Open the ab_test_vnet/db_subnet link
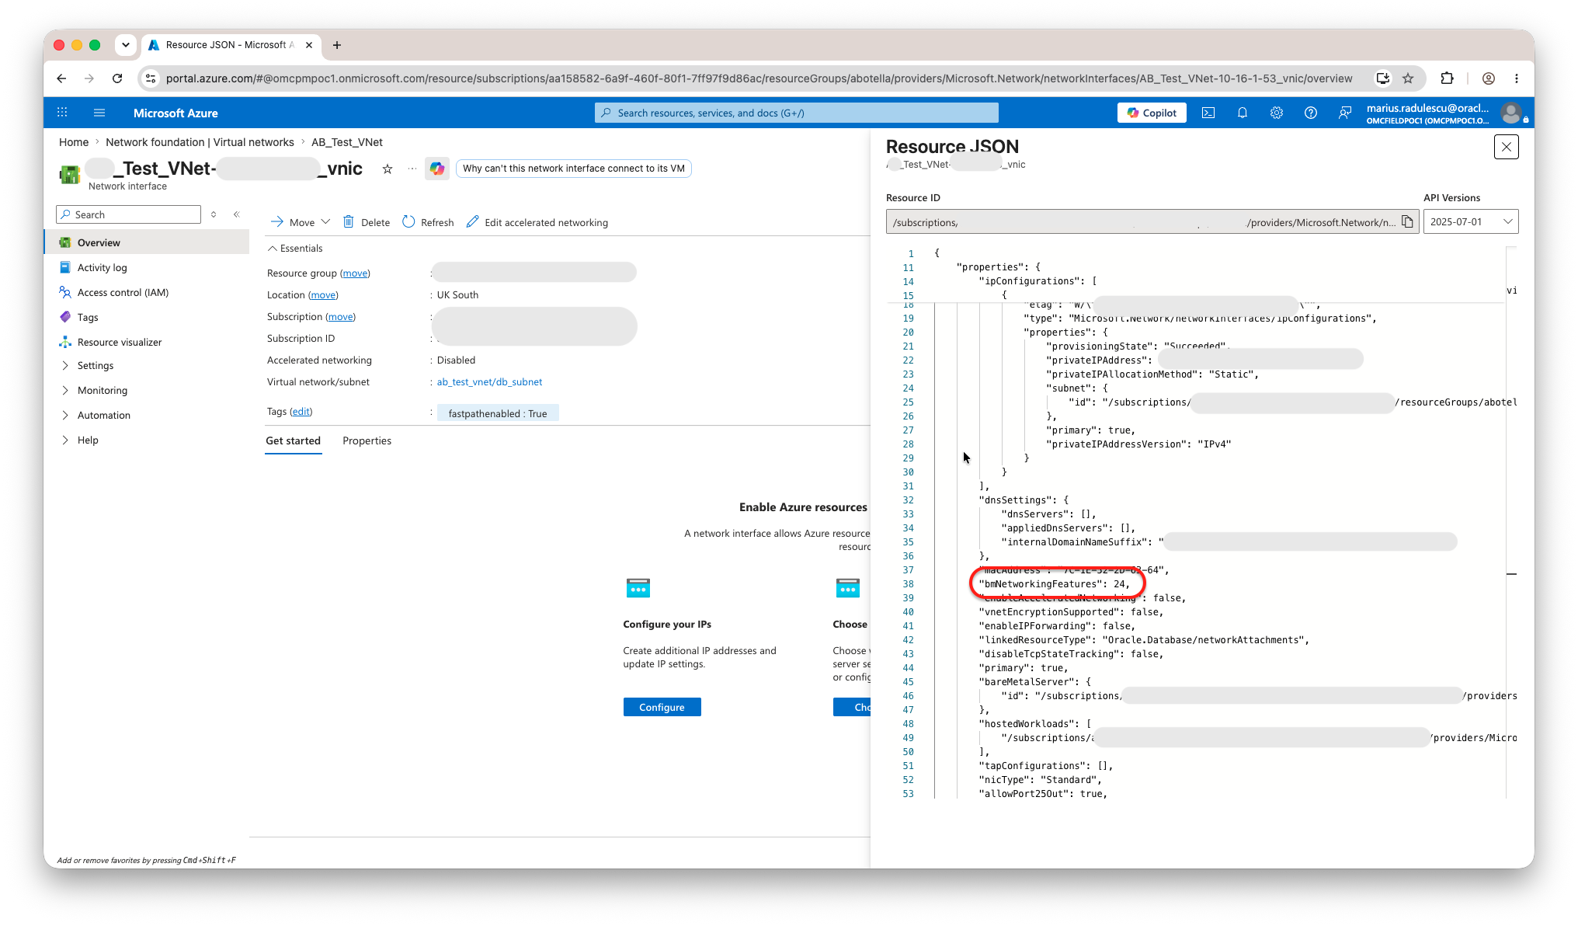The width and height of the screenshot is (1578, 926). click(489, 382)
